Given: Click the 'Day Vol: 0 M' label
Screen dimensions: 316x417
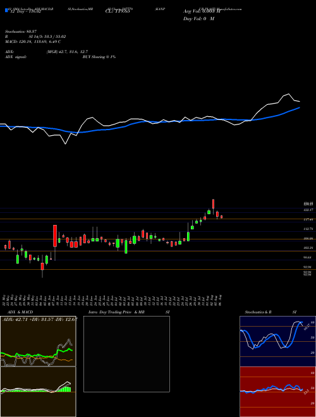Looking at the screenshot, I should 198,19.
